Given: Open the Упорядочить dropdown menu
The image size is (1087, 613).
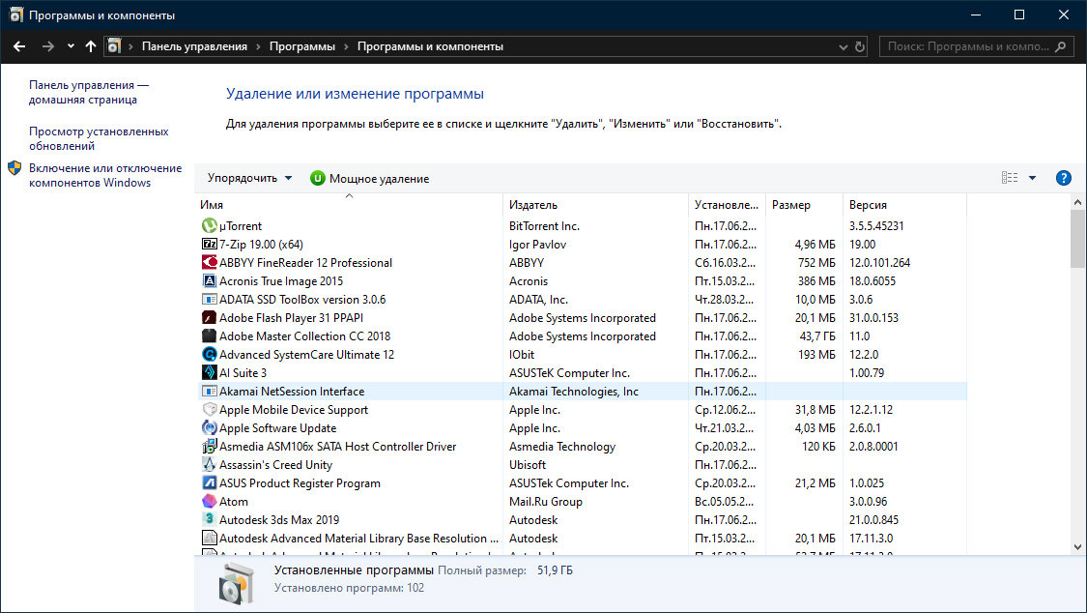Looking at the screenshot, I should [x=249, y=178].
